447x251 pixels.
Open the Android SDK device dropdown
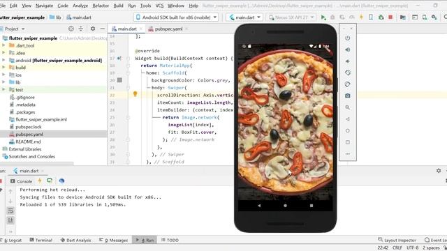177,17
